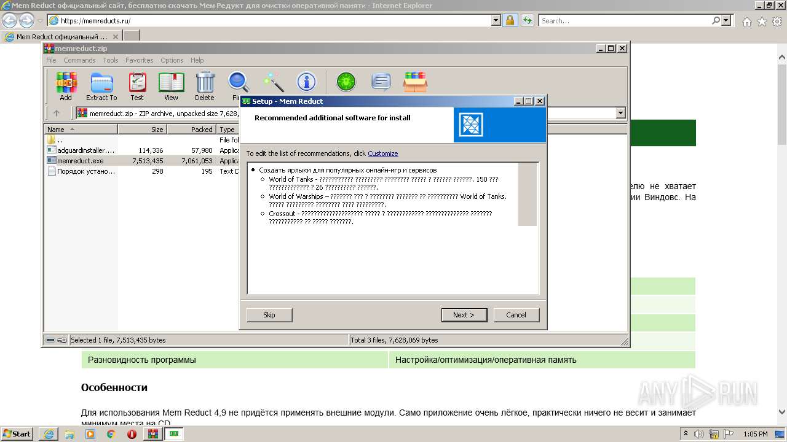Show archive Info via blue icon
Viewport: 787px width, 442px height.
[x=306, y=82]
